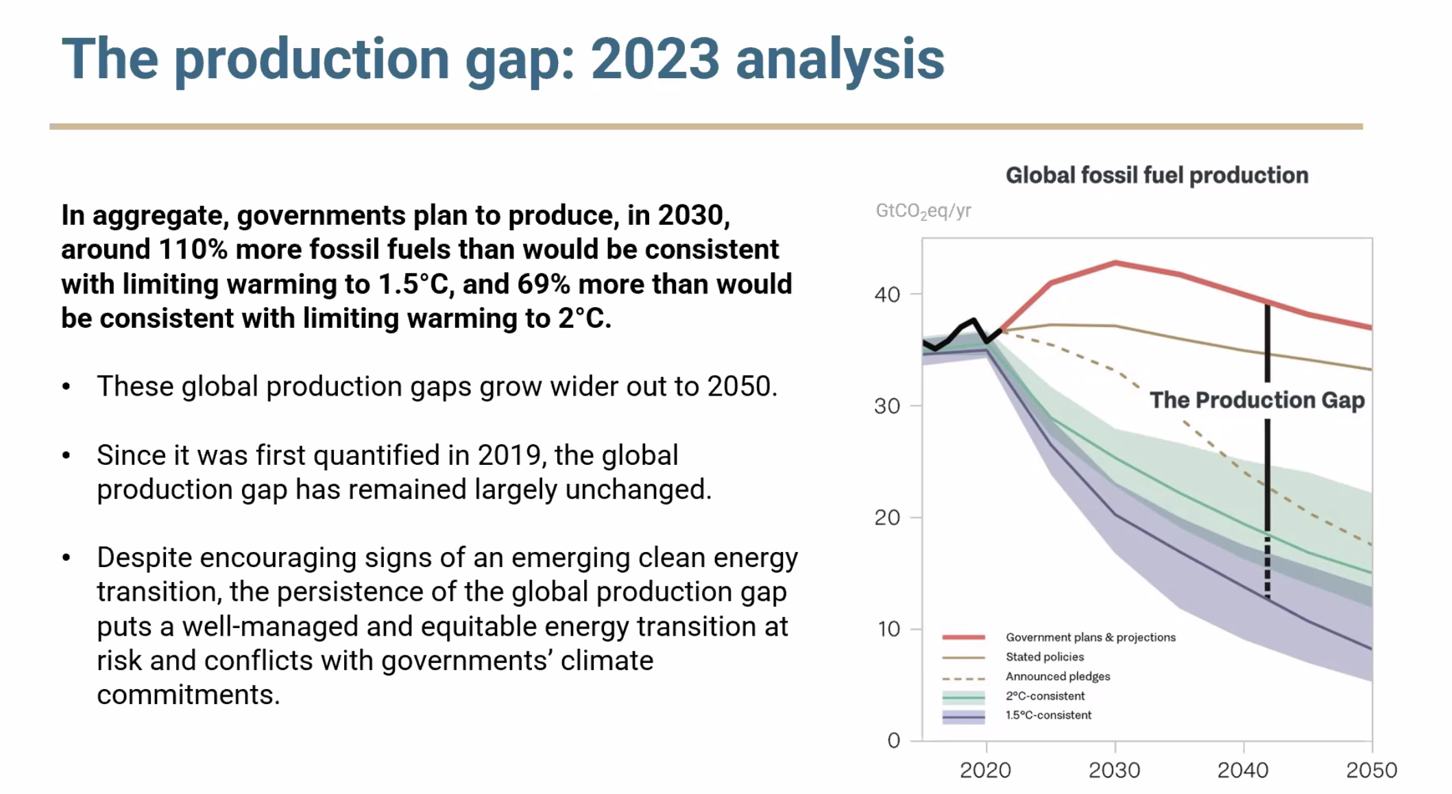This screenshot has height=794, width=1452.
Task: Click the 2050 x-axis tick label
Action: (x=1371, y=770)
